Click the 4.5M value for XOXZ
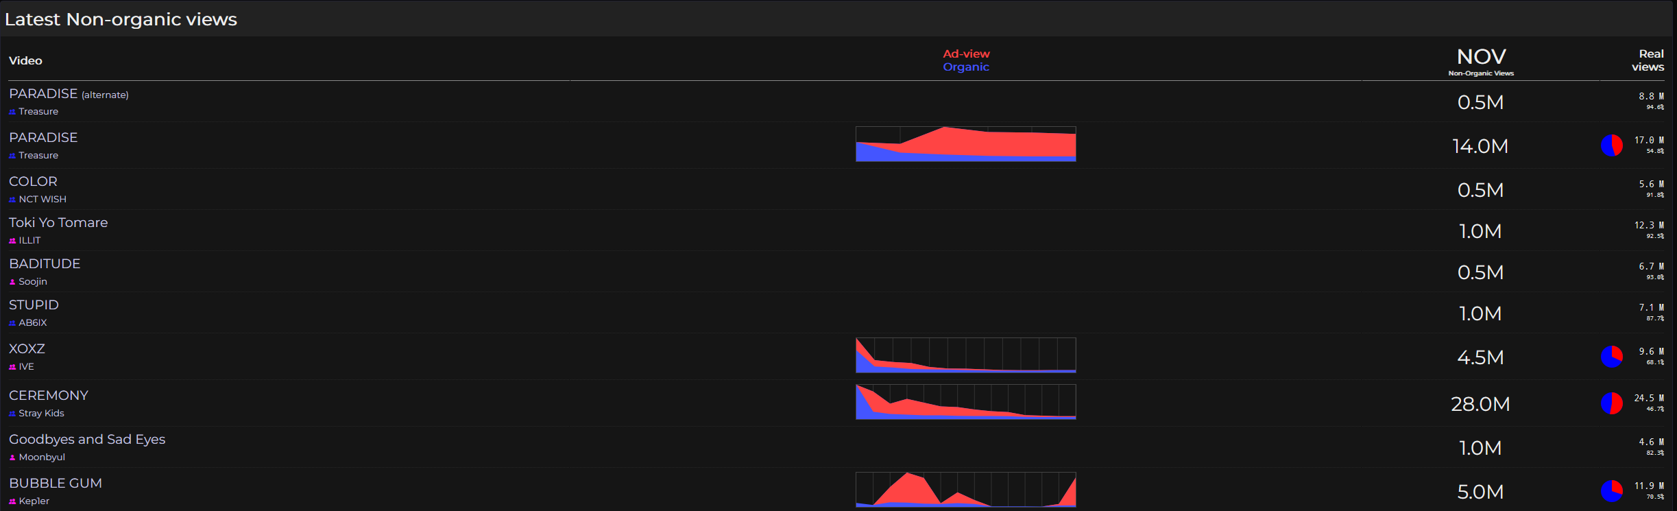Viewport: 1677px width, 511px height. [x=1480, y=357]
